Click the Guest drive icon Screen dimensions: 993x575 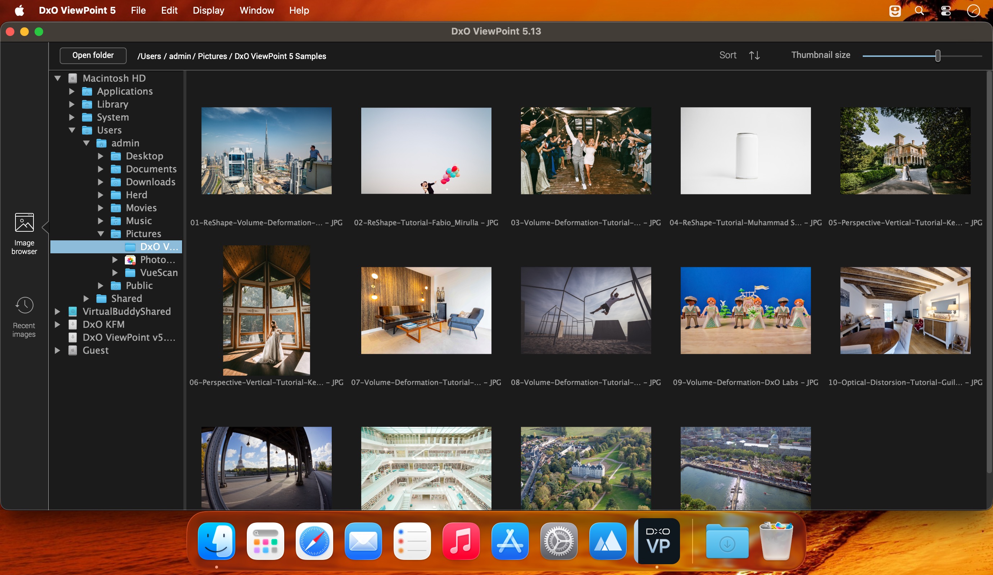coord(73,350)
